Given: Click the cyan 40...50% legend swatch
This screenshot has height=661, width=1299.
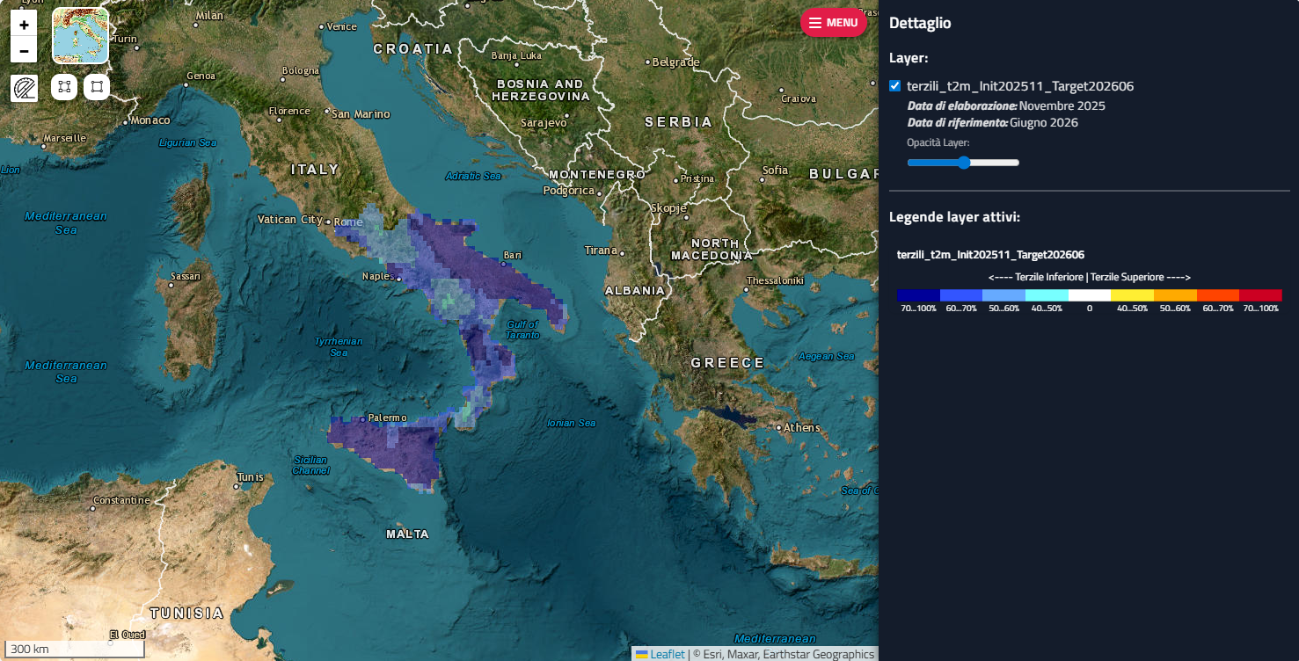Looking at the screenshot, I should click(x=1047, y=296).
